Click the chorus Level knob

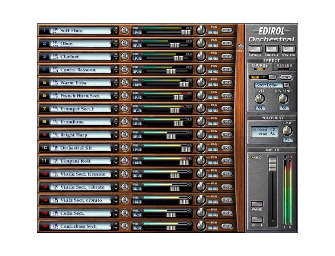click(259, 99)
